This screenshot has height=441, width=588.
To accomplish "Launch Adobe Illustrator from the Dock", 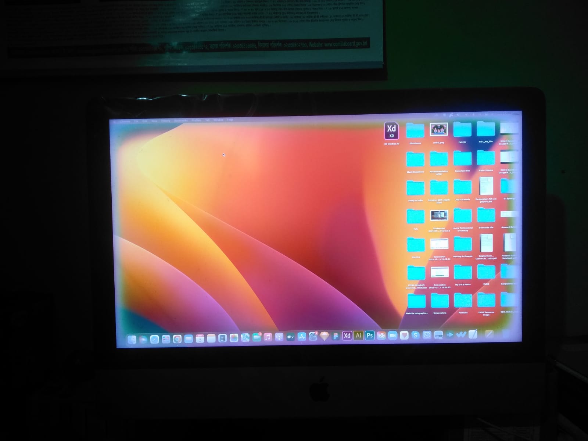I will tap(358, 336).
